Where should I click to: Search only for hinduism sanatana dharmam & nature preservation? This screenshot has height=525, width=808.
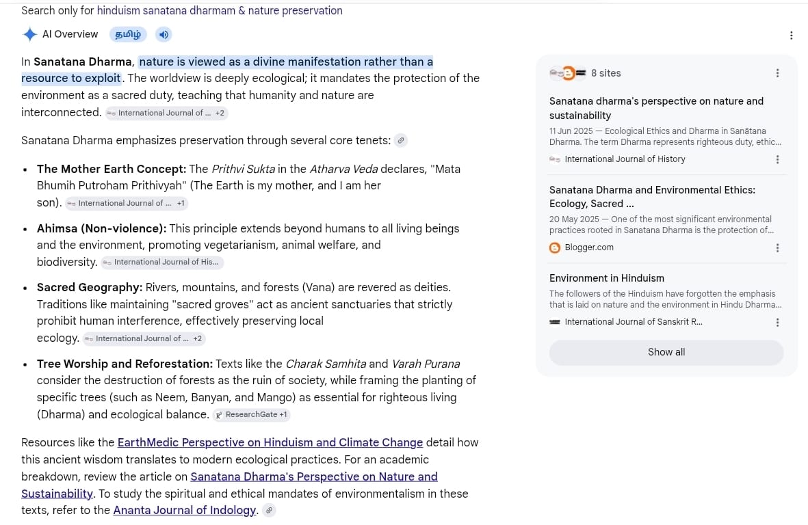tap(220, 10)
